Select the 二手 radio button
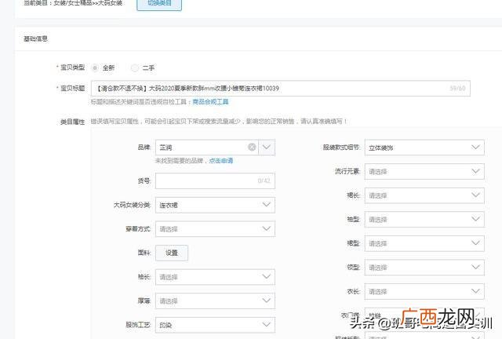The image size is (502, 339). tap(135, 68)
